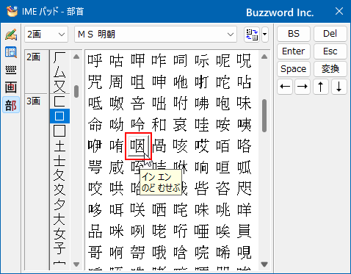Switch to the character list applet
351x274 pixels.
click(x=11, y=52)
